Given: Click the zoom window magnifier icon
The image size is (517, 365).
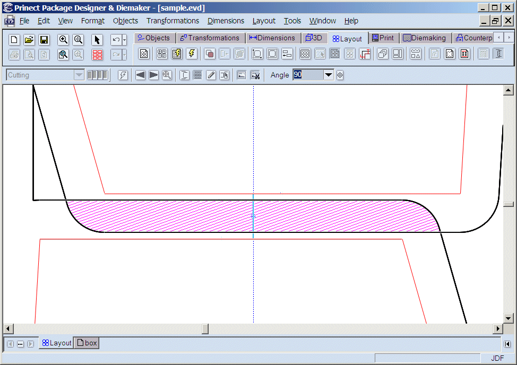Looking at the screenshot, I should coord(63,54).
